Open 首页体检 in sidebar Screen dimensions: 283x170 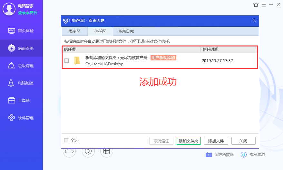(21, 31)
